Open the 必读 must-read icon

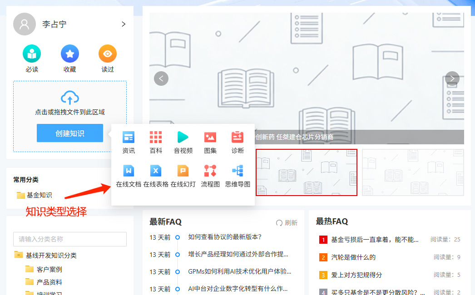click(32, 54)
